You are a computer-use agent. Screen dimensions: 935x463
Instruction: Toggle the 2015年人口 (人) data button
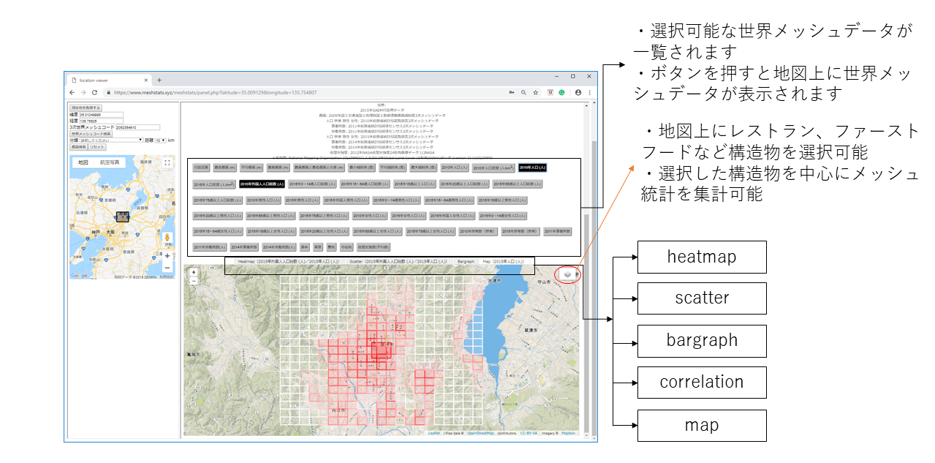coord(533,167)
